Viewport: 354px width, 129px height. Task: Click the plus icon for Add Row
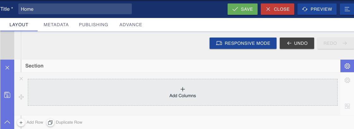[21, 122]
